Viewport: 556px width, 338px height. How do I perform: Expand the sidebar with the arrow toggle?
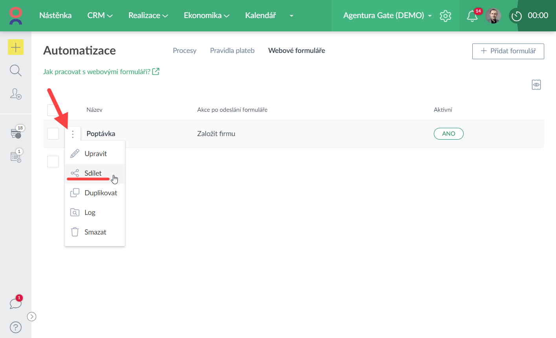(32, 316)
